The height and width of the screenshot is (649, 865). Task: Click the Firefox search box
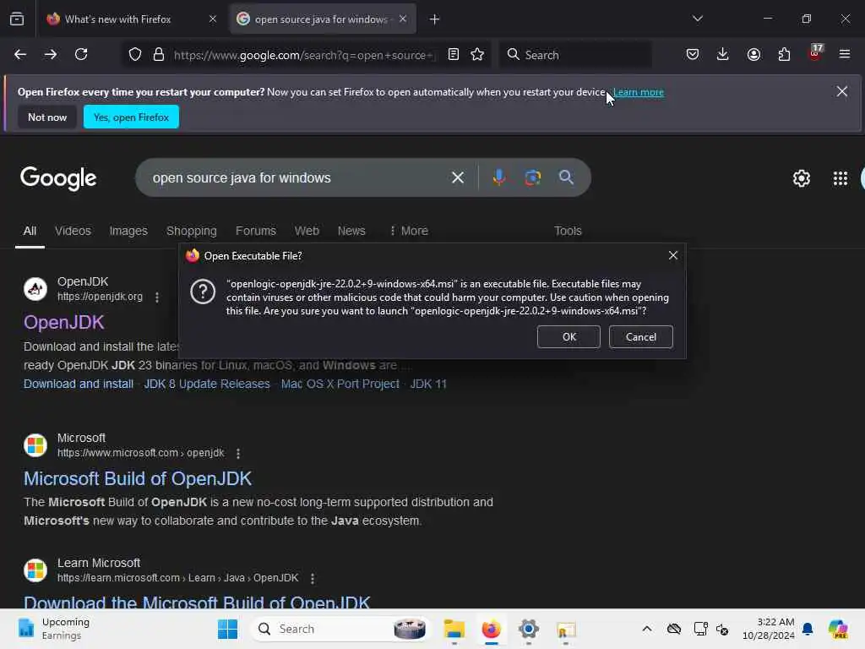pos(575,55)
